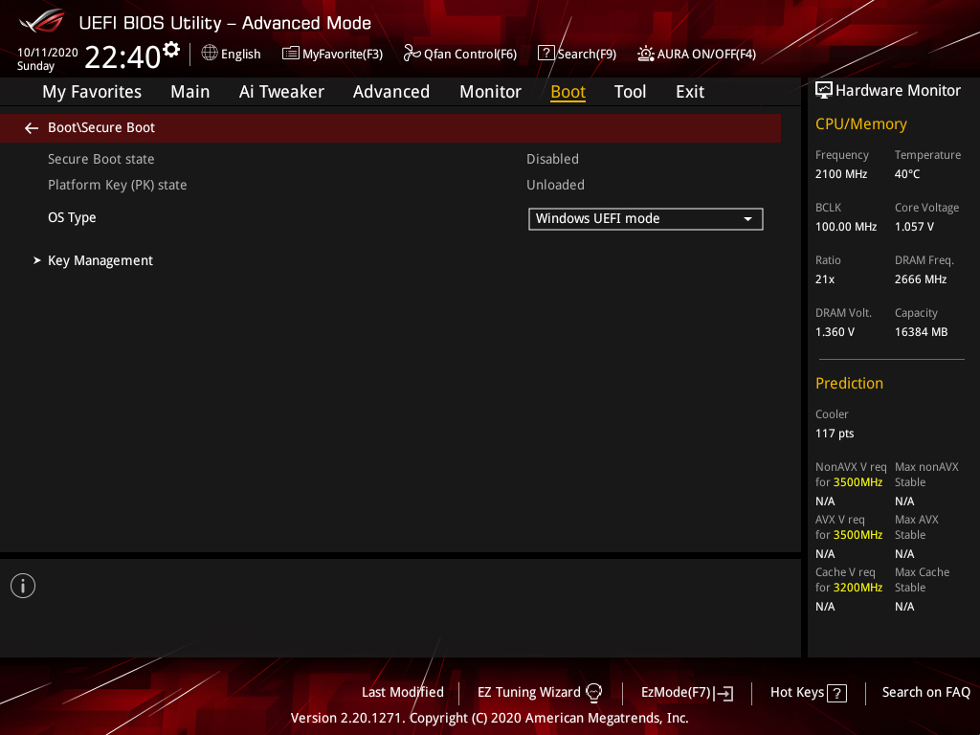This screenshot has height=735, width=980.
Task: Expand Key Management submenu
Action: (x=100, y=260)
